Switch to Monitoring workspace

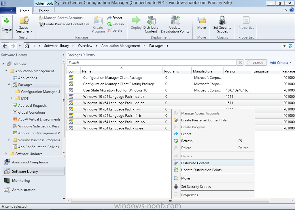(33, 180)
